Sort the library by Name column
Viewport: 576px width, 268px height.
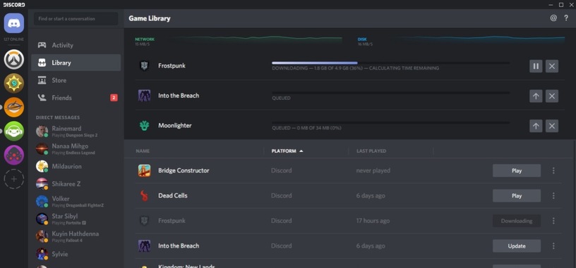pos(143,151)
